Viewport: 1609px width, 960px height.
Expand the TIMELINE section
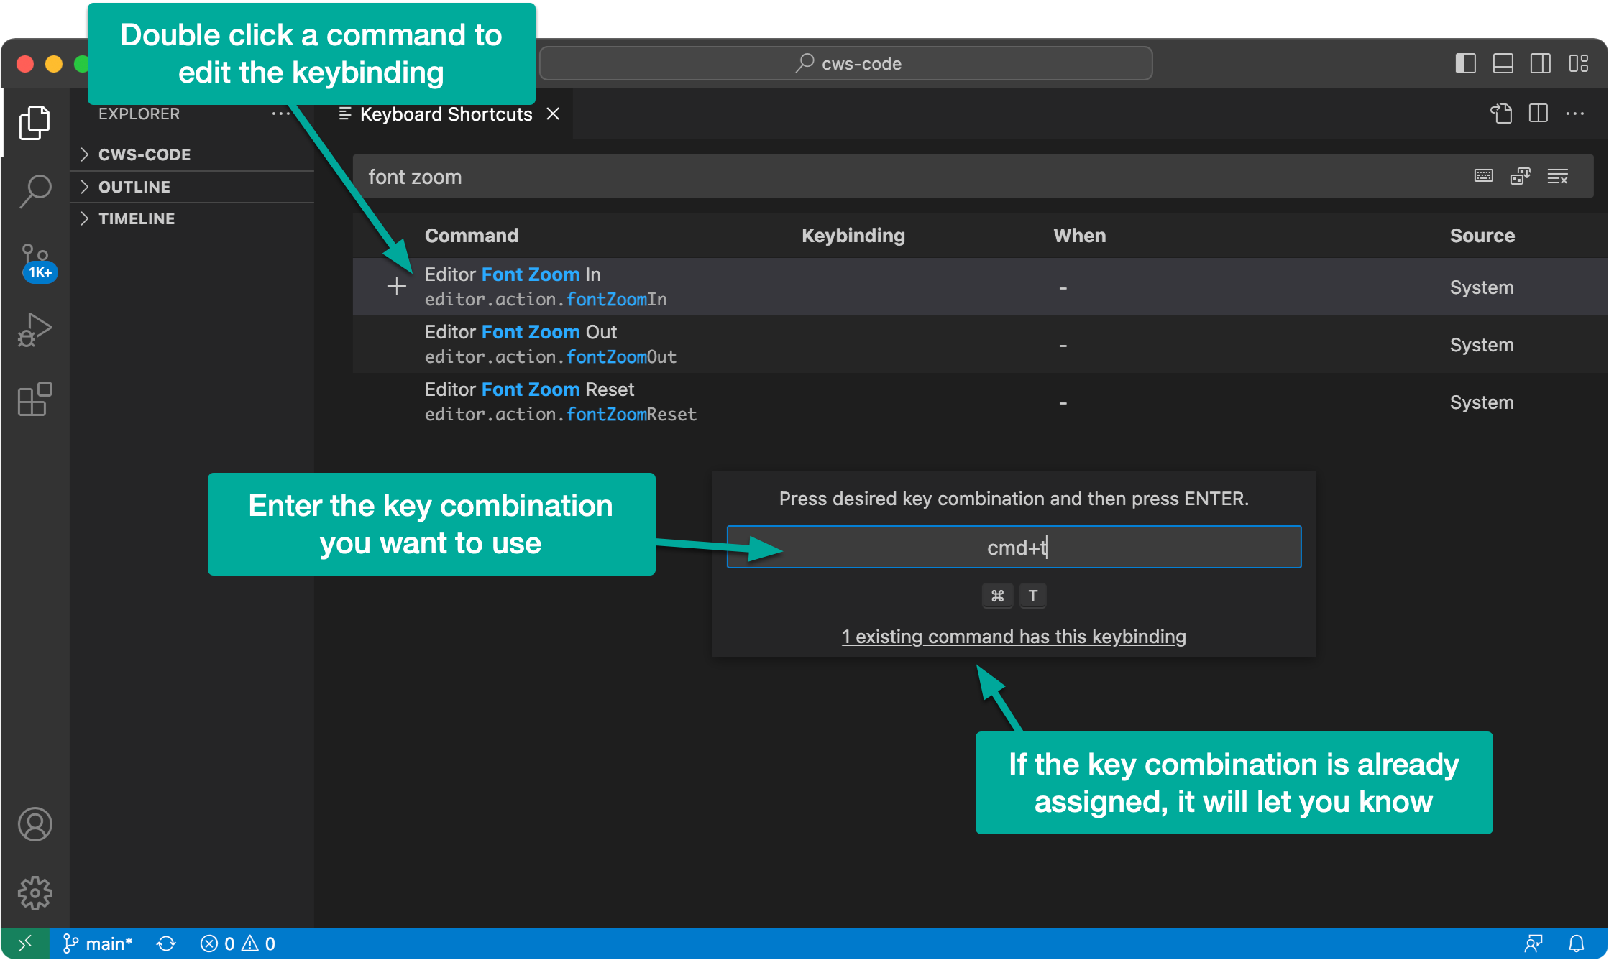[x=136, y=218]
